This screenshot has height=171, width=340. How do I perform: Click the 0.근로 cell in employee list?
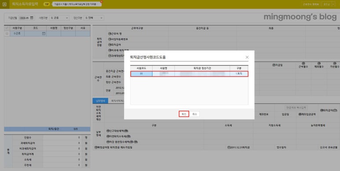click(x=17, y=33)
